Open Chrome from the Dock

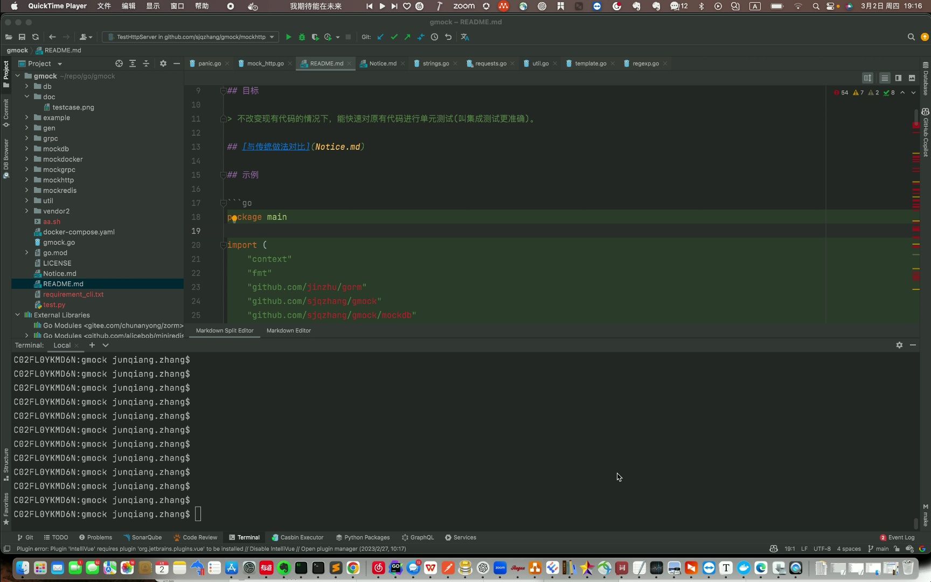353,567
